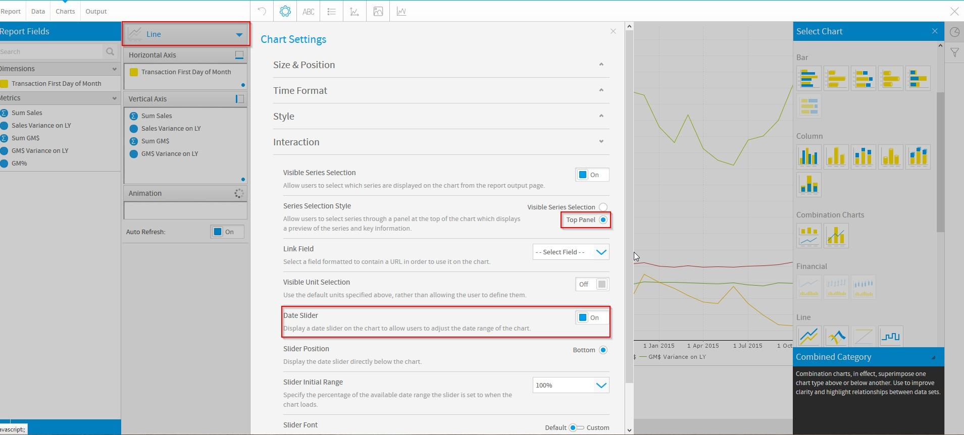The image size is (964, 435).
Task: Close the Chart Settings dialog
Action: coord(613,31)
